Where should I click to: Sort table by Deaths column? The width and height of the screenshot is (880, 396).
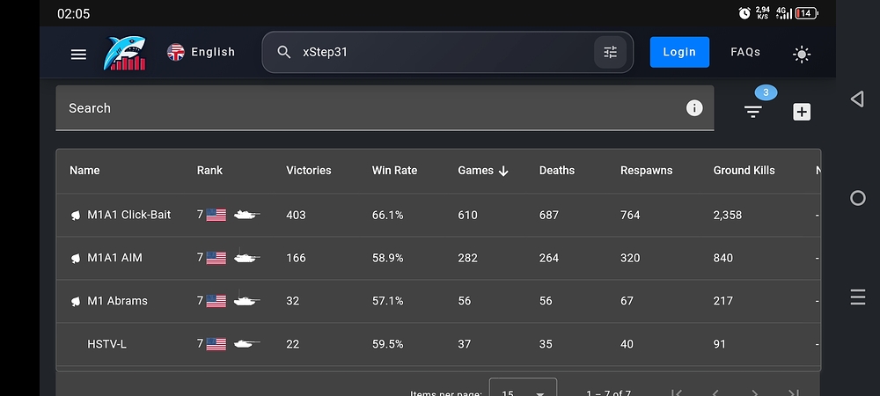click(x=557, y=171)
